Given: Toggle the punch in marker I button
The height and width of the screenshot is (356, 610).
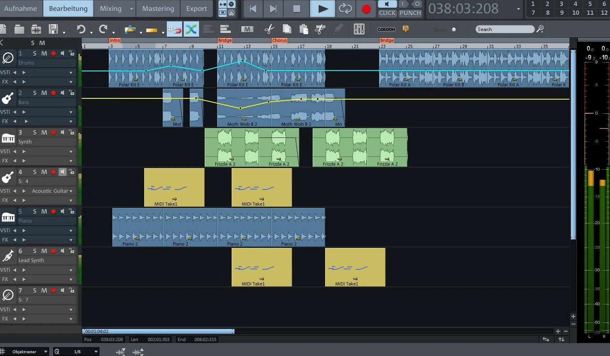Looking at the screenshot, I should coord(403,4).
